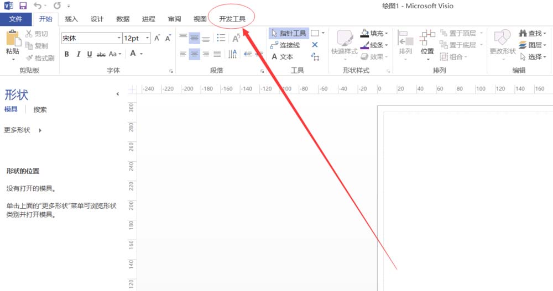This screenshot has height=291, width=553.
Task: Click the blue X connection point tool
Action: [315, 45]
